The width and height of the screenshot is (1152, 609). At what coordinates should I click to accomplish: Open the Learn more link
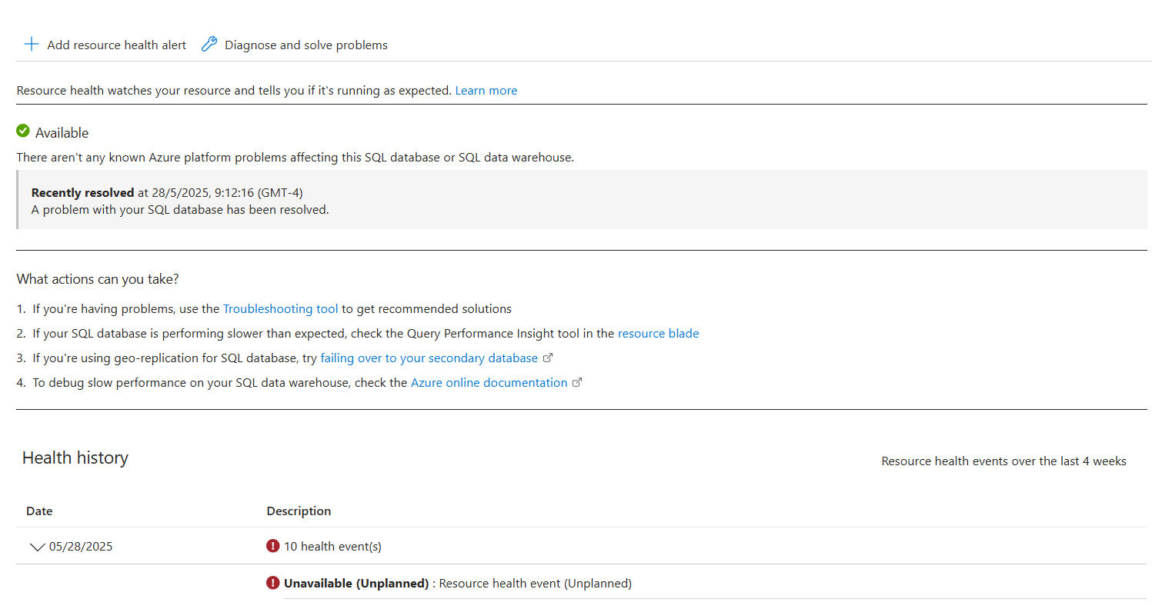tap(486, 91)
